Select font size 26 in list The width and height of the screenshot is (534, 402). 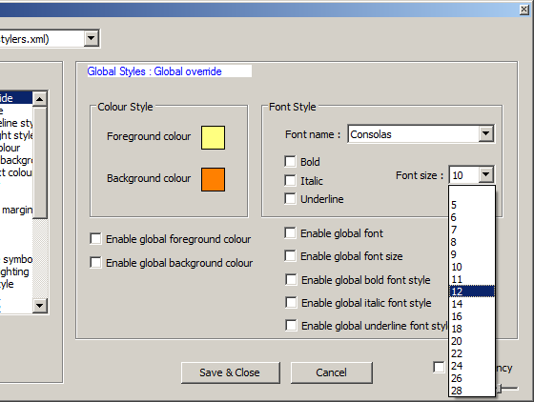[x=472, y=378]
